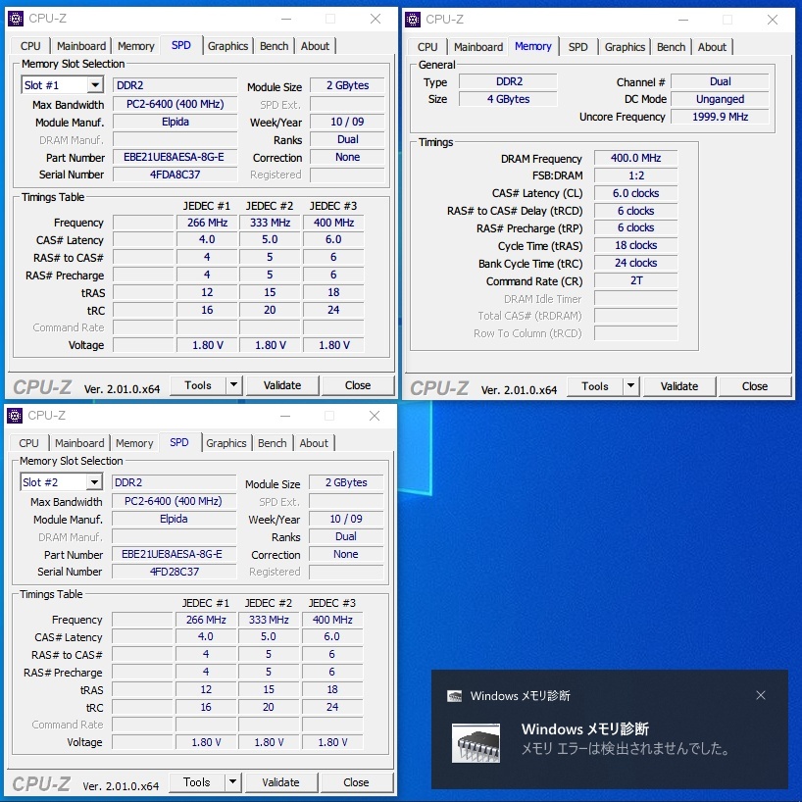Open Memory tab in Slot #2 window
This screenshot has width=802, height=802.
coord(134,443)
